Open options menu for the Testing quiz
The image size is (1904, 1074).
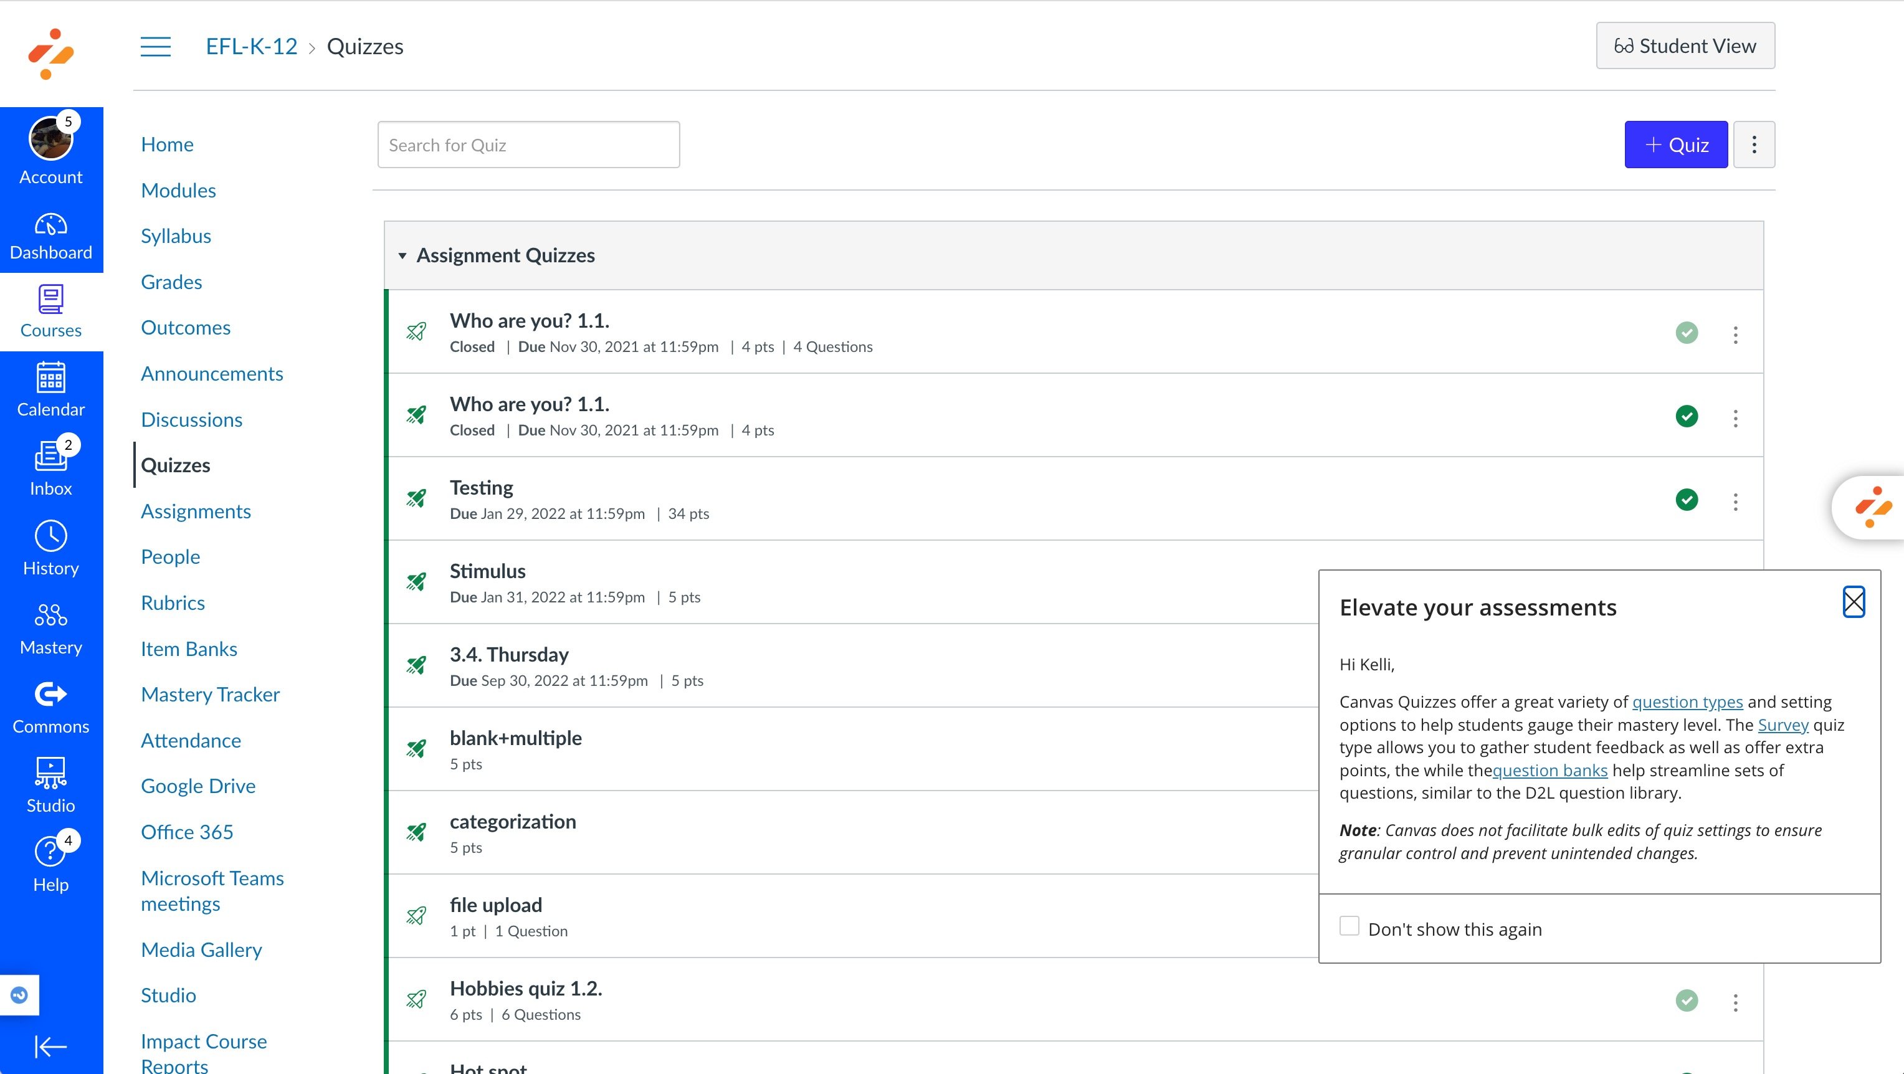pyautogui.click(x=1735, y=502)
